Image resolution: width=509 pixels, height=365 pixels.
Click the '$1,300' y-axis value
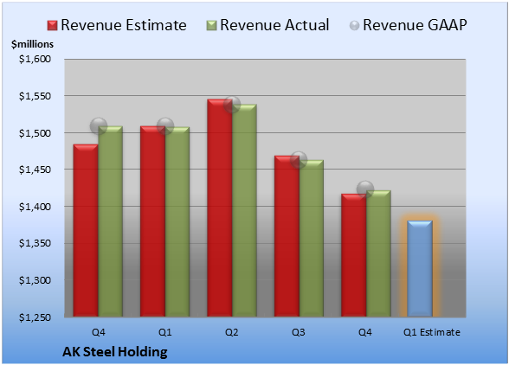(35, 280)
